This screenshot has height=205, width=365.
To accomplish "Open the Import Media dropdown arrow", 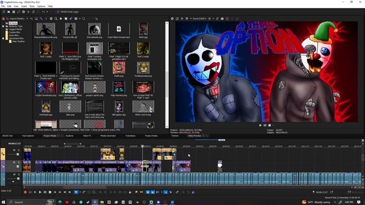I will click(27, 19).
